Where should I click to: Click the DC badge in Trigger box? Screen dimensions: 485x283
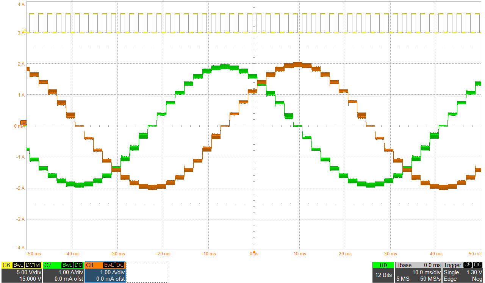tap(477, 265)
